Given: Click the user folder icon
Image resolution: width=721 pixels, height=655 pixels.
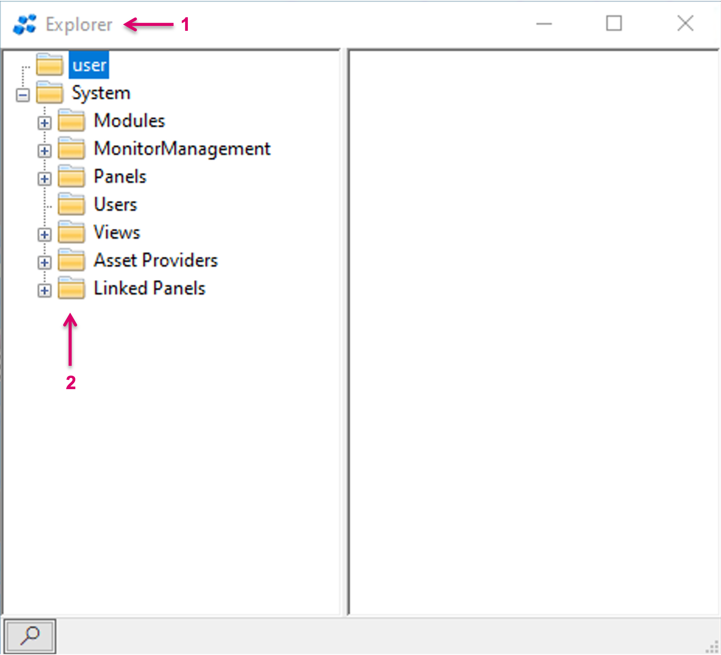Looking at the screenshot, I should (50, 65).
